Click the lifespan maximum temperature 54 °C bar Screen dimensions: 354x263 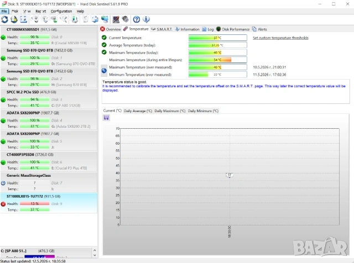tap(217, 60)
